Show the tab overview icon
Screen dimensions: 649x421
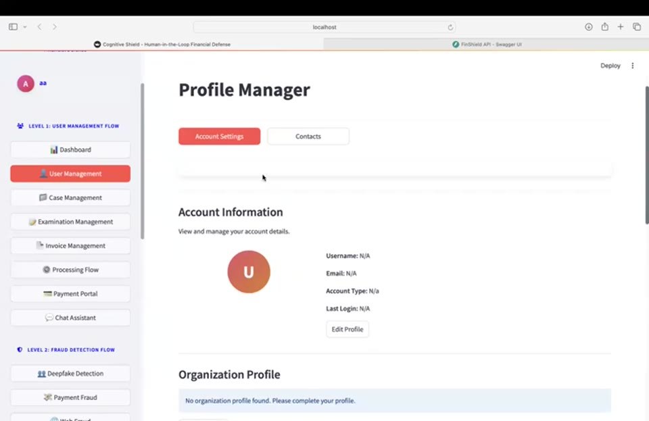pyautogui.click(x=637, y=27)
